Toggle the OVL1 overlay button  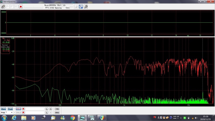coord(18,109)
